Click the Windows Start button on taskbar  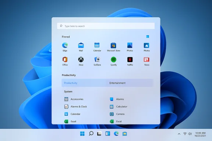coord(82,134)
